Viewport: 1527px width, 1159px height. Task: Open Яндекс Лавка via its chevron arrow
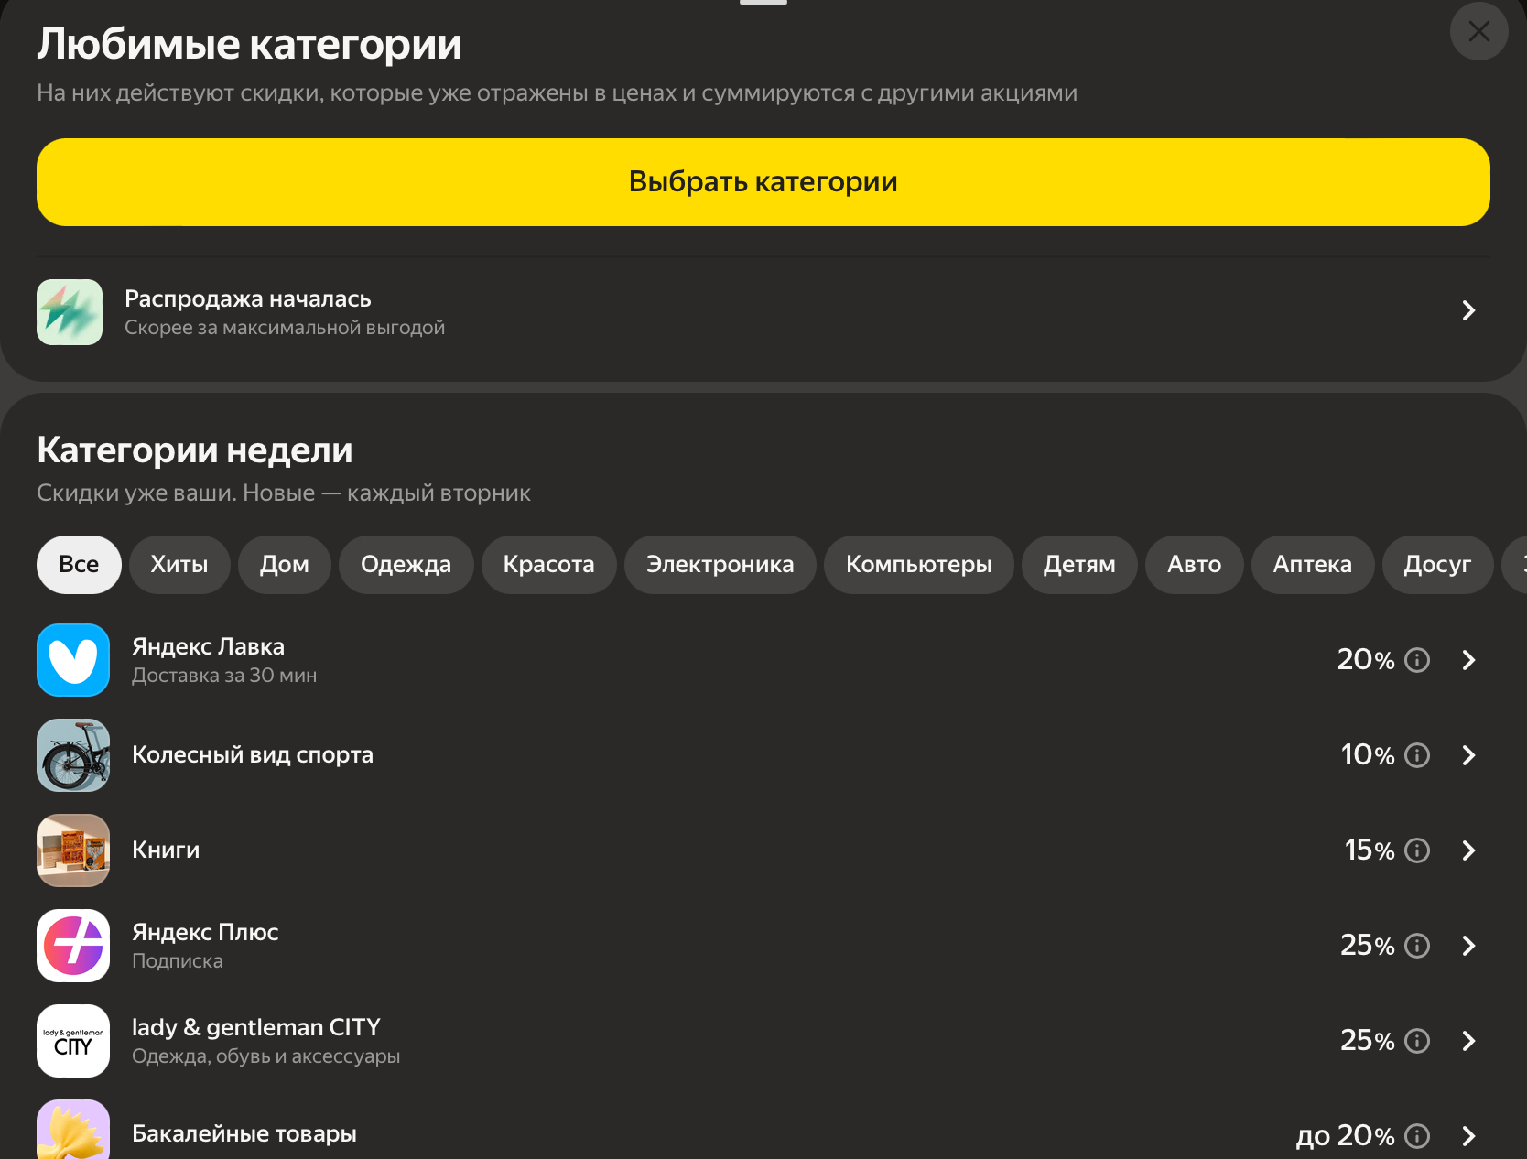[1468, 660]
